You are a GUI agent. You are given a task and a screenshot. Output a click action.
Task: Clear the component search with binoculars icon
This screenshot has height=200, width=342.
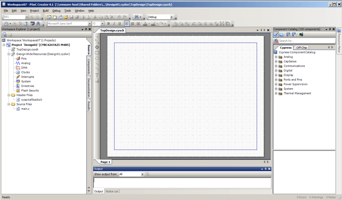pos(276,41)
